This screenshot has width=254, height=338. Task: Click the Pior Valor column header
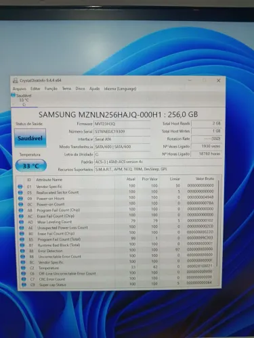click(x=150, y=179)
